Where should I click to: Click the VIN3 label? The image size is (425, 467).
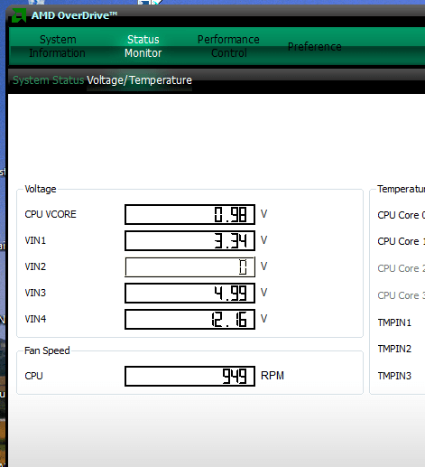(x=35, y=293)
